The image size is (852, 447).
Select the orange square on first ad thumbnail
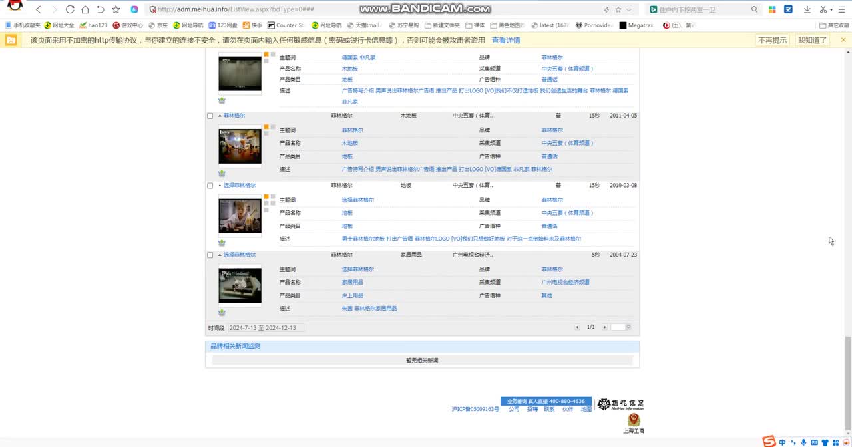(x=266, y=55)
